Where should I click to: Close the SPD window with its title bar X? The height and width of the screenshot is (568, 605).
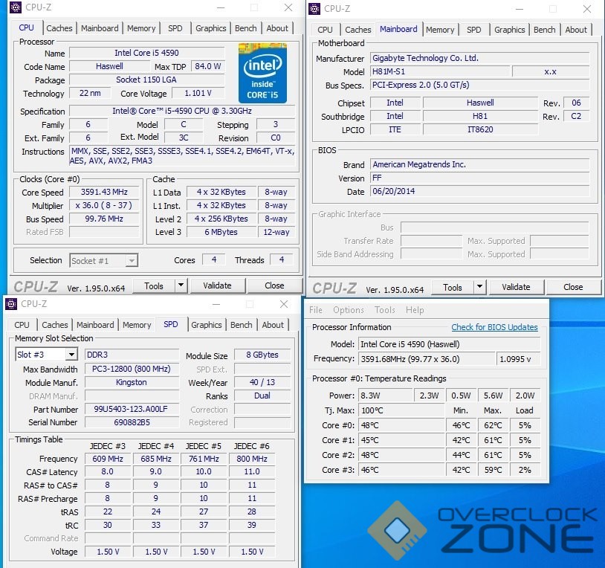(x=284, y=304)
